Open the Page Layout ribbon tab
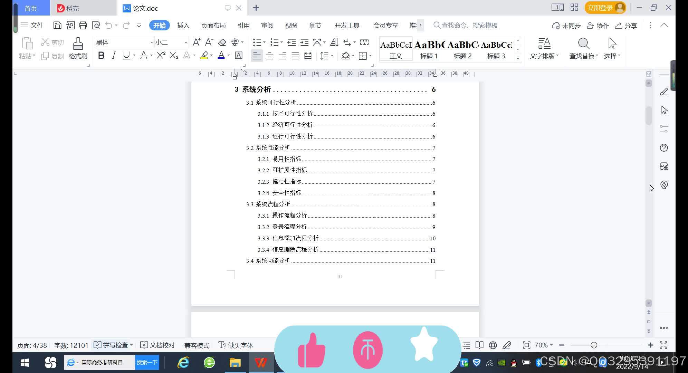 213,25
